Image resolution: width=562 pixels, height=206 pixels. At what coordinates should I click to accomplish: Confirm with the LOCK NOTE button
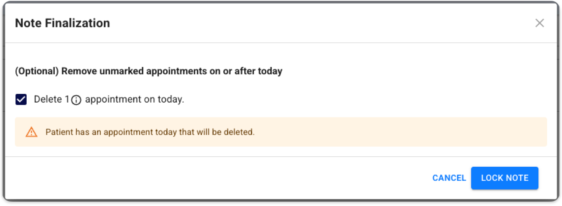tap(504, 178)
